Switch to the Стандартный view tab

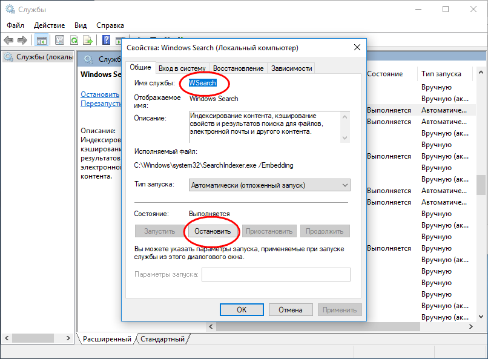[x=162, y=339]
